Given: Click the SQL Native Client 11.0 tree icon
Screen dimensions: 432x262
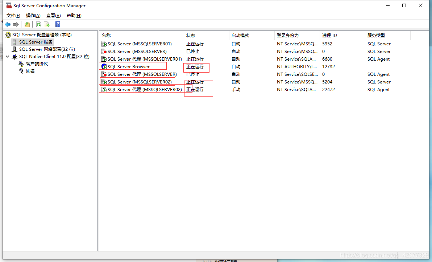Looking at the screenshot, I should [14, 57].
